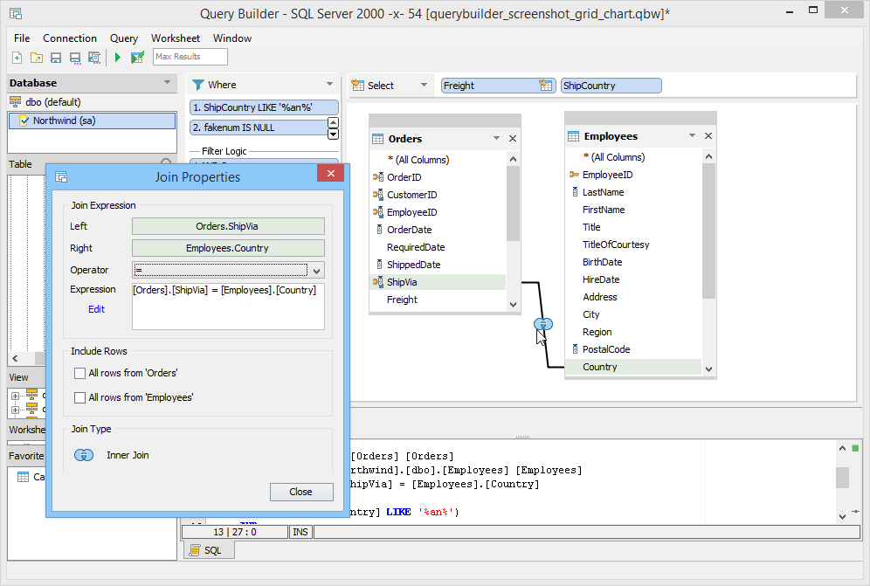Click the Save toolbar icon

[x=56, y=58]
